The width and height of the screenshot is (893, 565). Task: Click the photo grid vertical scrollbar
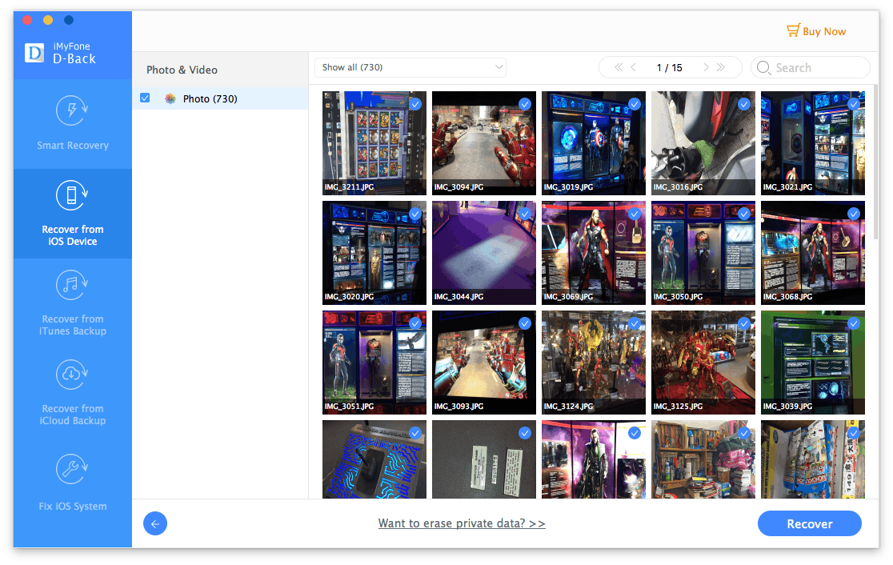(875, 162)
